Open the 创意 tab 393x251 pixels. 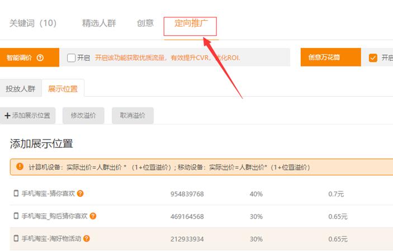click(x=145, y=23)
